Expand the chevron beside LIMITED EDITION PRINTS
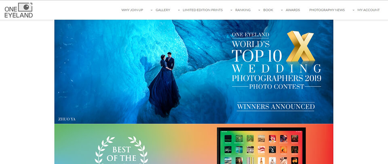The image size is (388, 164). coord(179,10)
